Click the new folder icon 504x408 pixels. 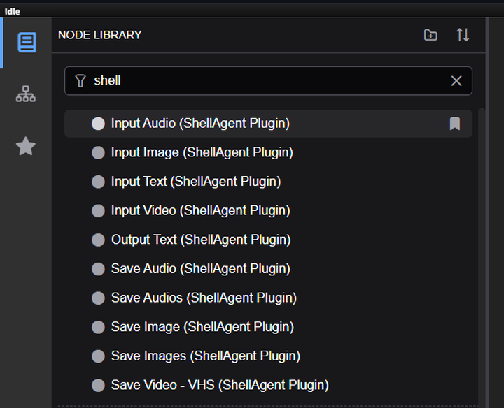click(x=430, y=35)
